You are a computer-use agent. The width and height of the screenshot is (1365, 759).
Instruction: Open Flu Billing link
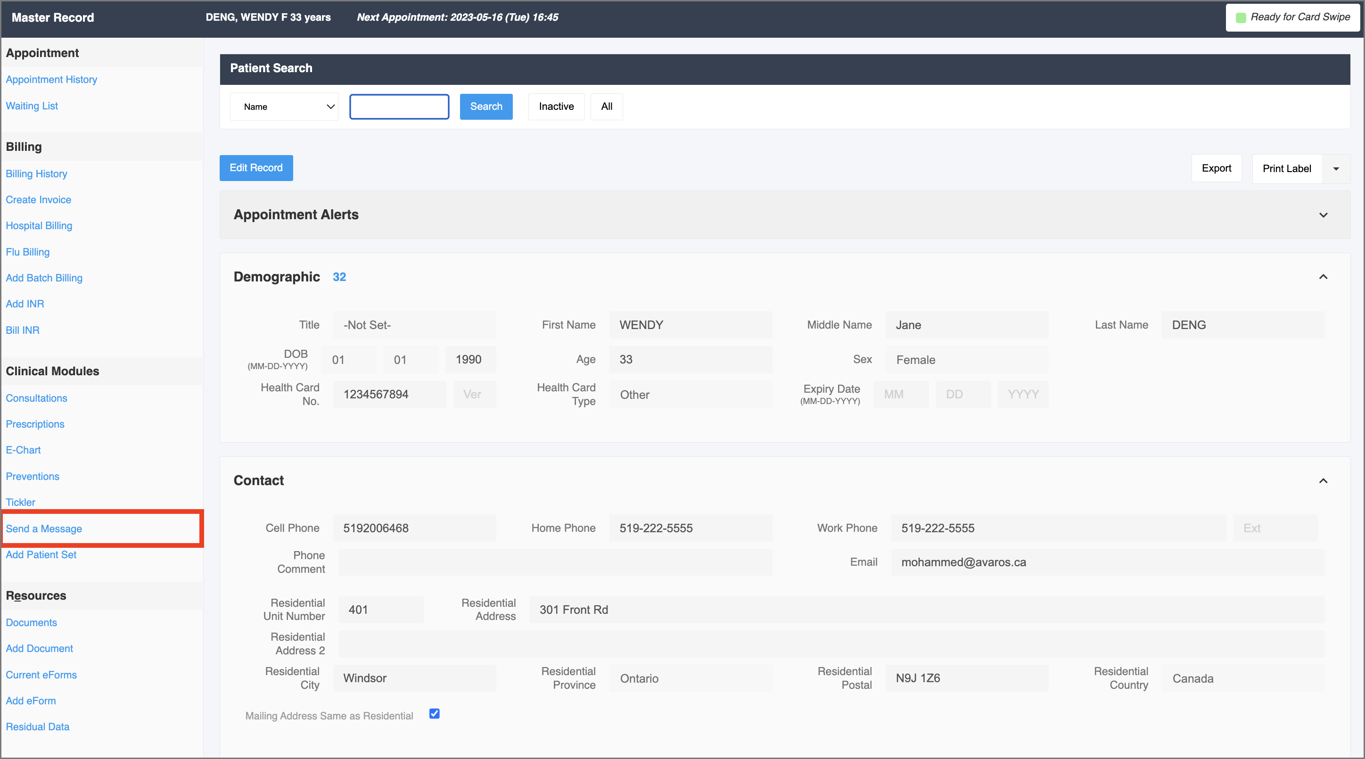27,252
